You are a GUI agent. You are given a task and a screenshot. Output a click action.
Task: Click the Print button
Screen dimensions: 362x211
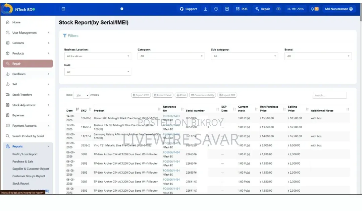[x=181, y=95]
